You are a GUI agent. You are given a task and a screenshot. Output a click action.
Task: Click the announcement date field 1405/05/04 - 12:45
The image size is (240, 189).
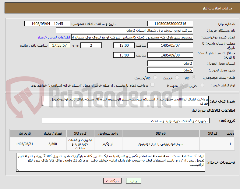pos(47,24)
